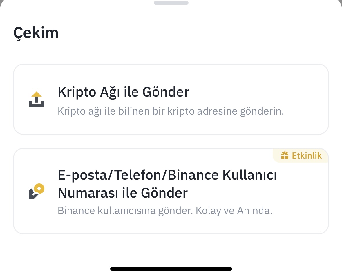Choose the crypto network withdrawal card

pyautogui.click(x=171, y=99)
